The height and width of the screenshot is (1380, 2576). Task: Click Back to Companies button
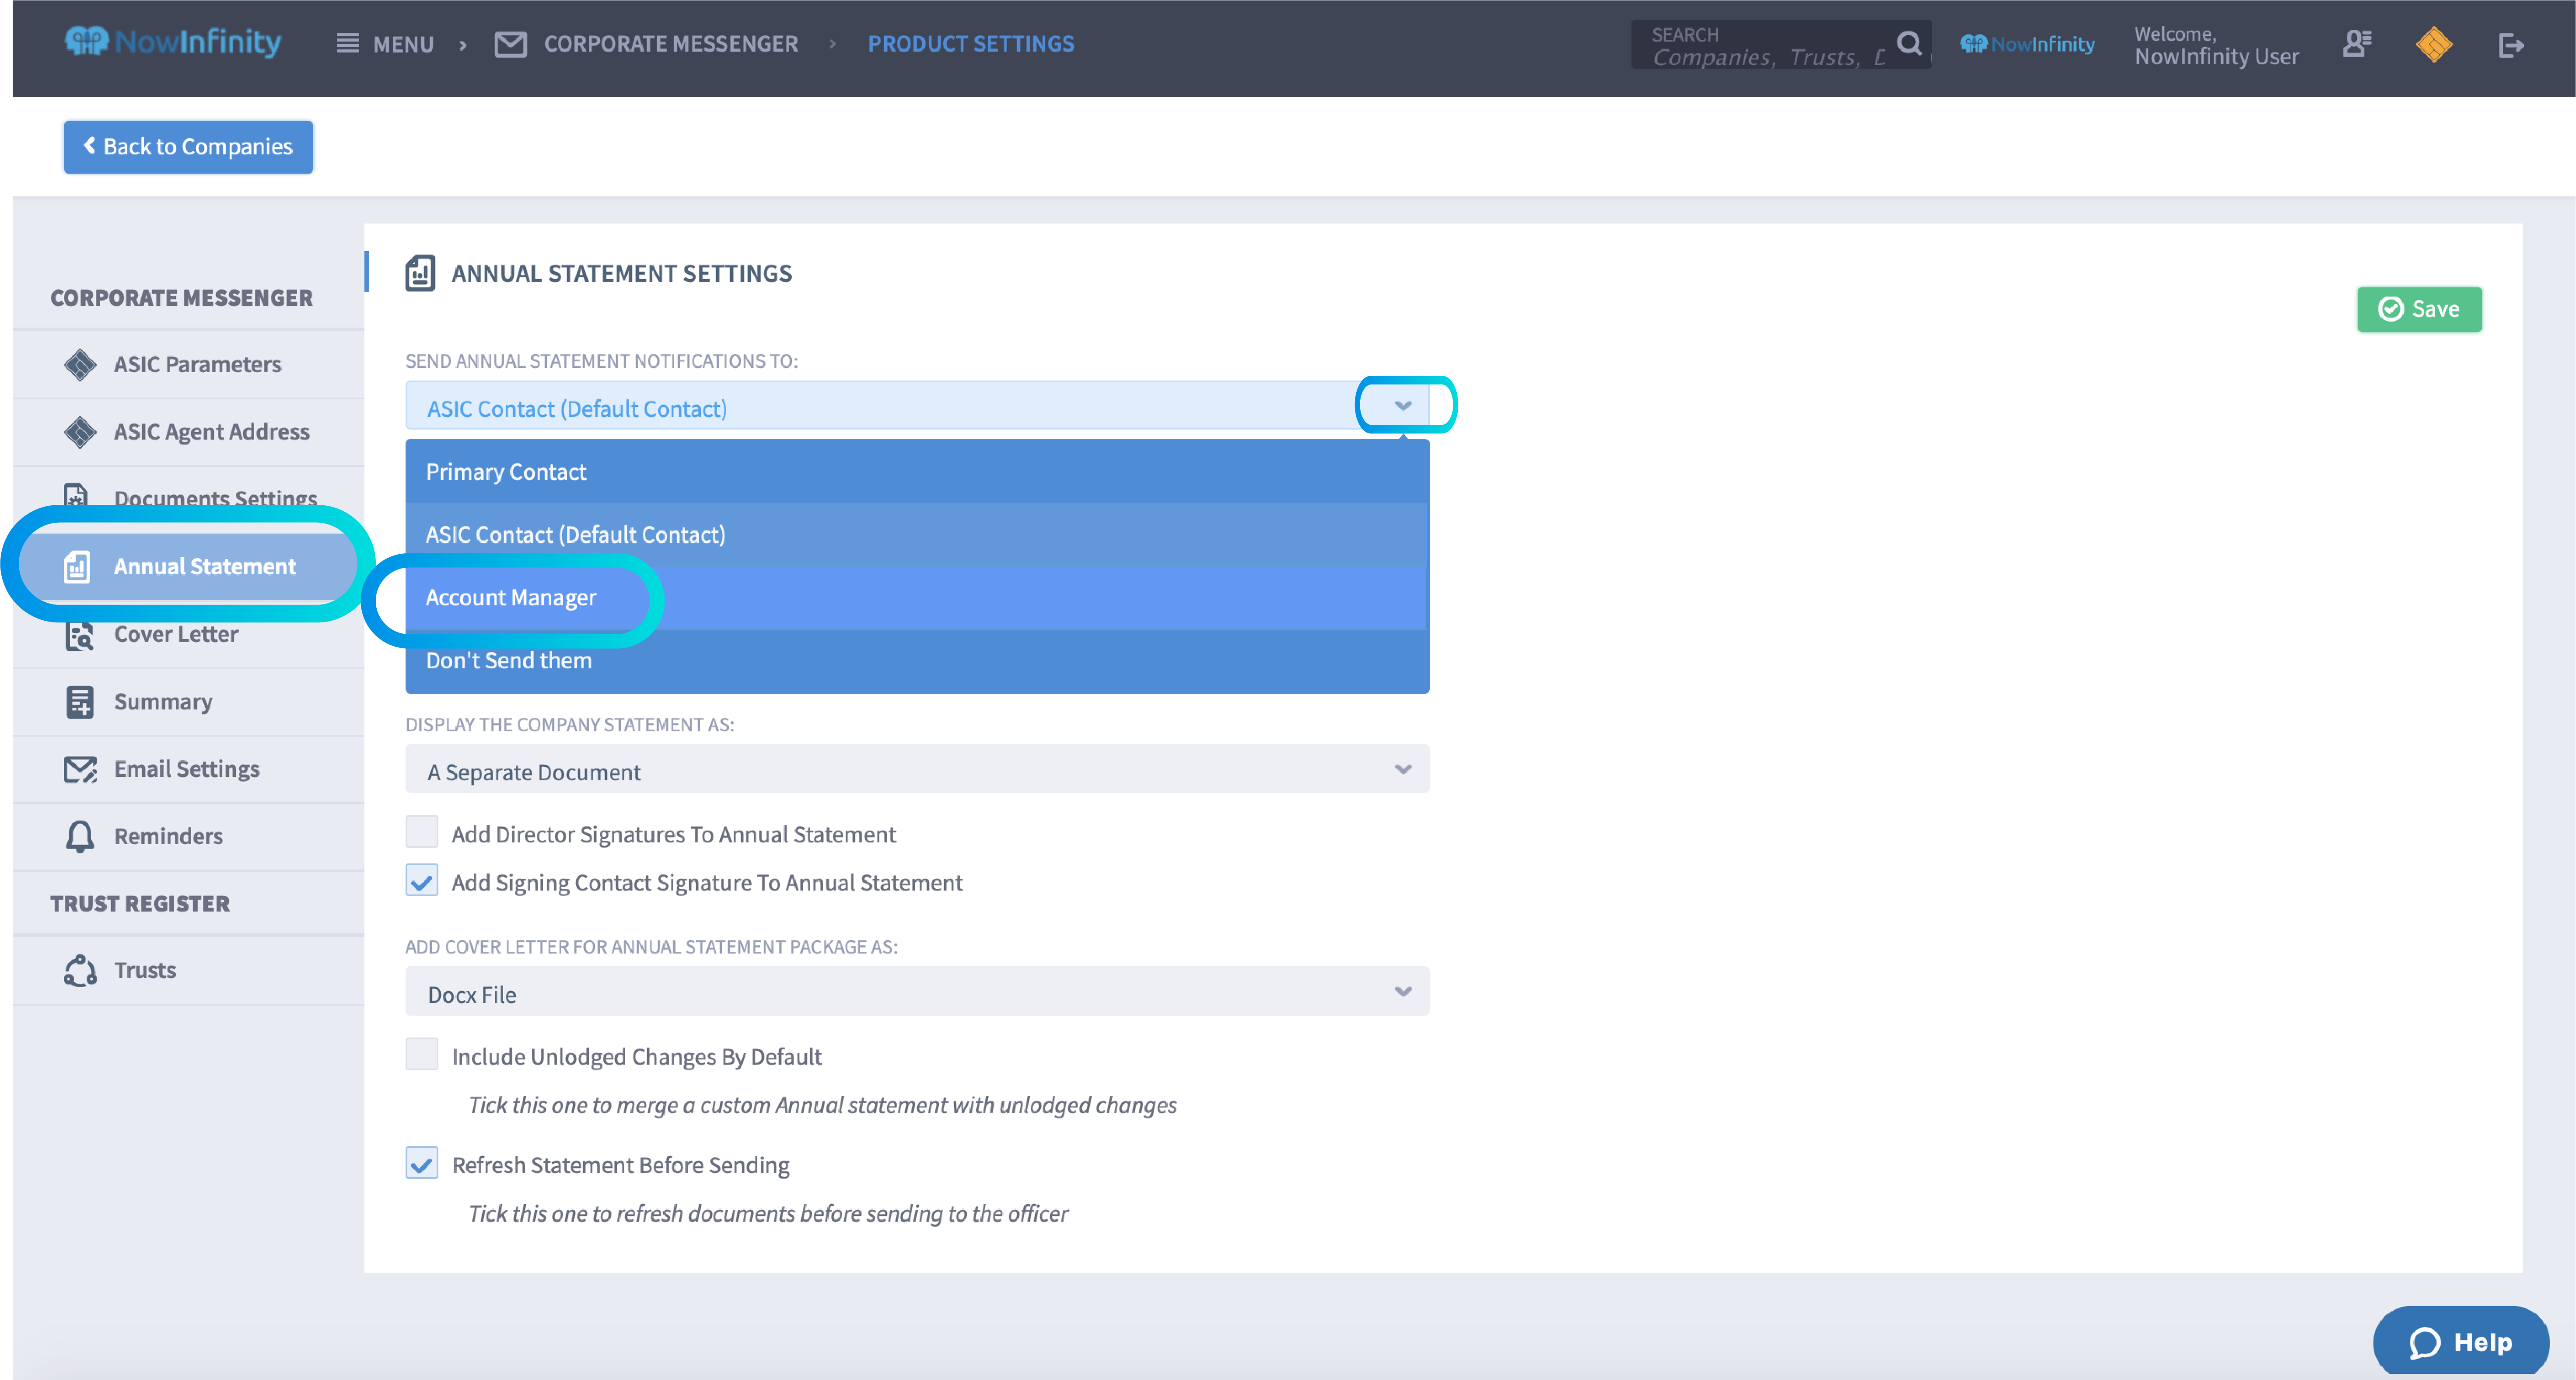click(x=188, y=147)
